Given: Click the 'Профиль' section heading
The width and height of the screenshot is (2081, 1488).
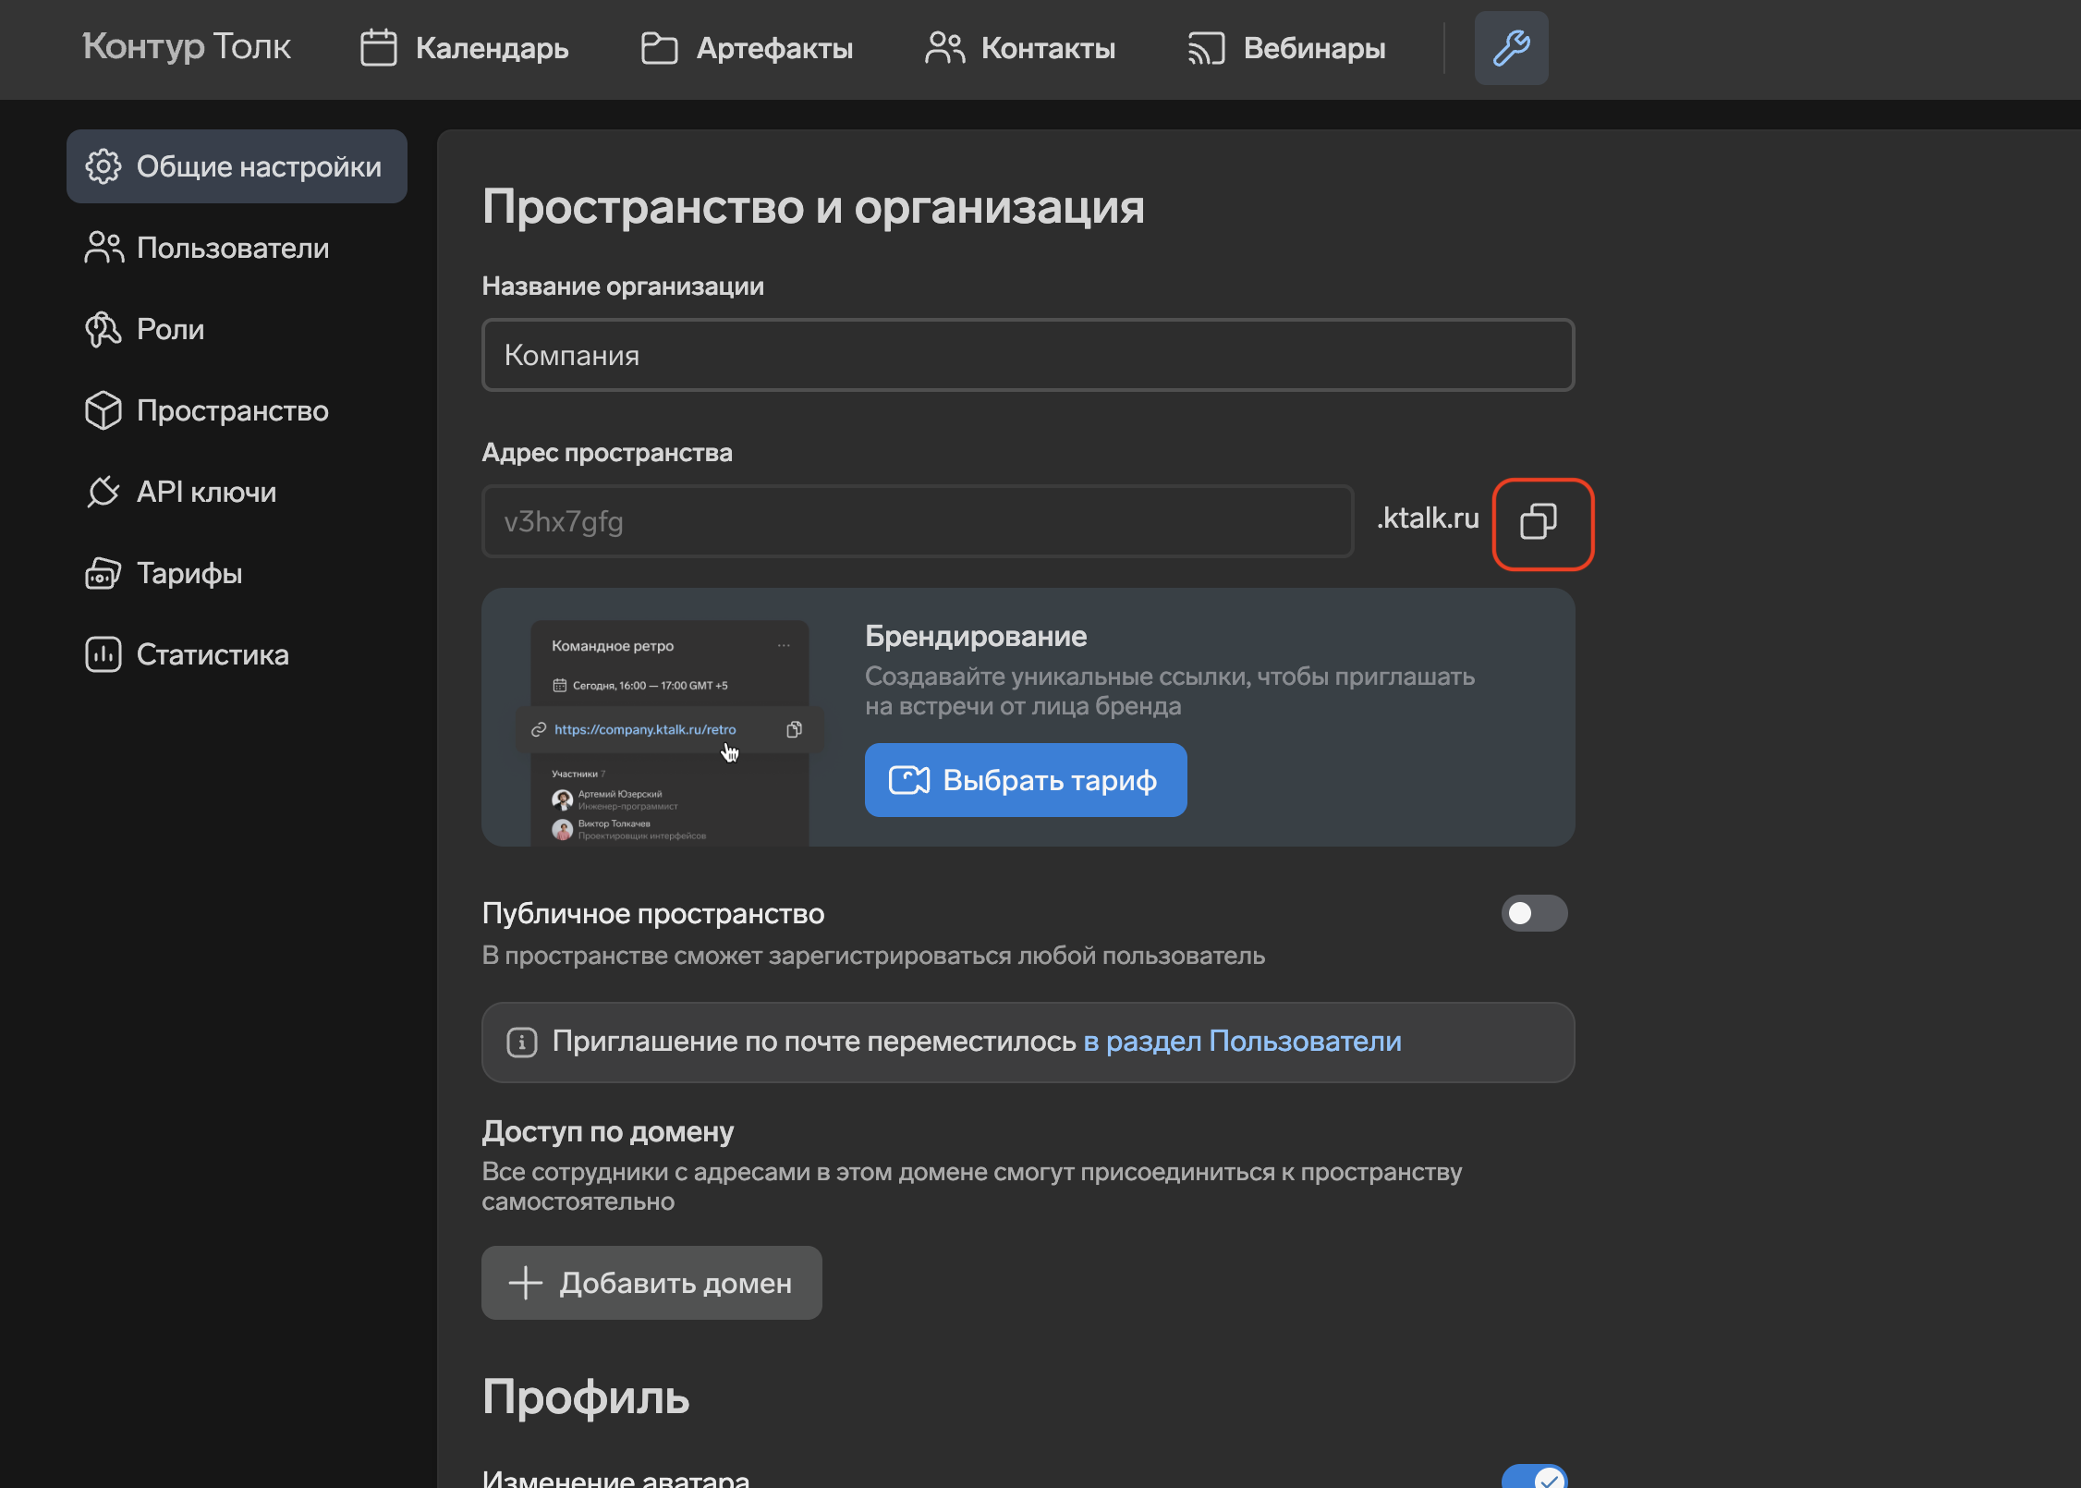Looking at the screenshot, I should click(586, 1397).
